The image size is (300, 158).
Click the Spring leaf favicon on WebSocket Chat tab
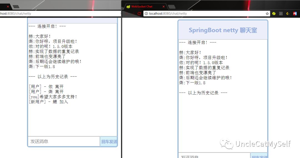(x=128, y=6)
